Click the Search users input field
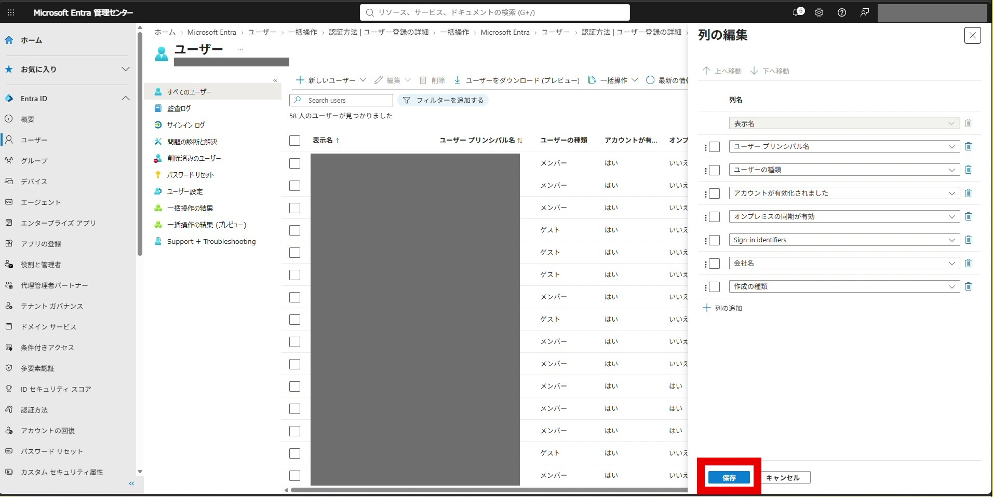Image resolution: width=993 pixels, height=497 pixels. coord(341,100)
